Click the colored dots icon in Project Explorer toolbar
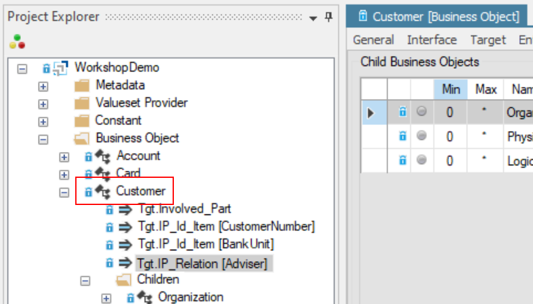533x304 pixels. 17,42
